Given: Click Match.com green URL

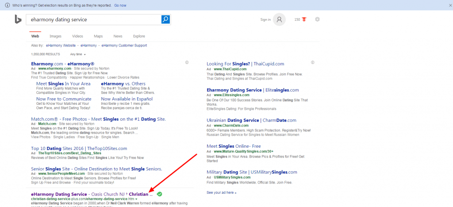Looking at the screenshot, I should click(x=47, y=123).
